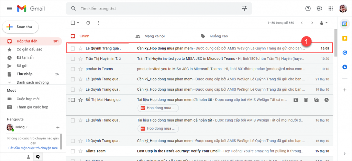Image resolution: width=352 pixels, height=161 pixels.
Task: Show search options filter icon
Action: pyautogui.click(x=244, y=9)
